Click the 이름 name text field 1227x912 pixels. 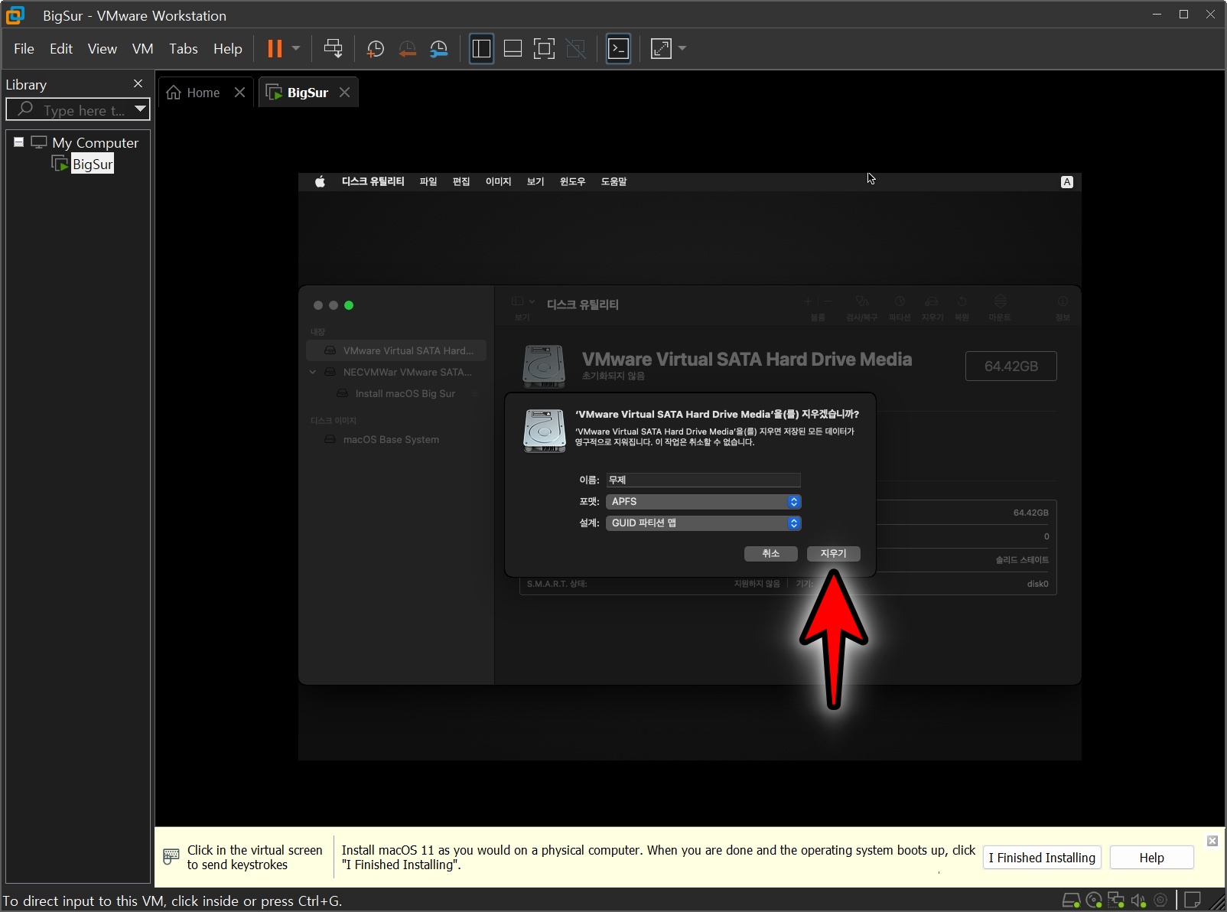[703, 480]
